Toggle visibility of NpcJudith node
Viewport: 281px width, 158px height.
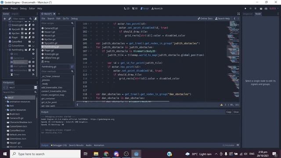point(33,29)
